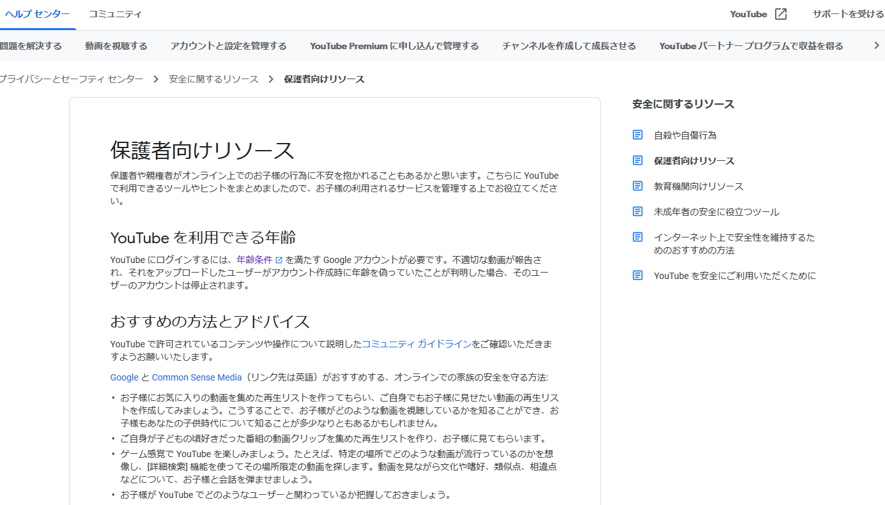Screen dimensions: 885x505
Task: Click the 保護者向けリソース breadcrumb text
Action: click(324, 79)
